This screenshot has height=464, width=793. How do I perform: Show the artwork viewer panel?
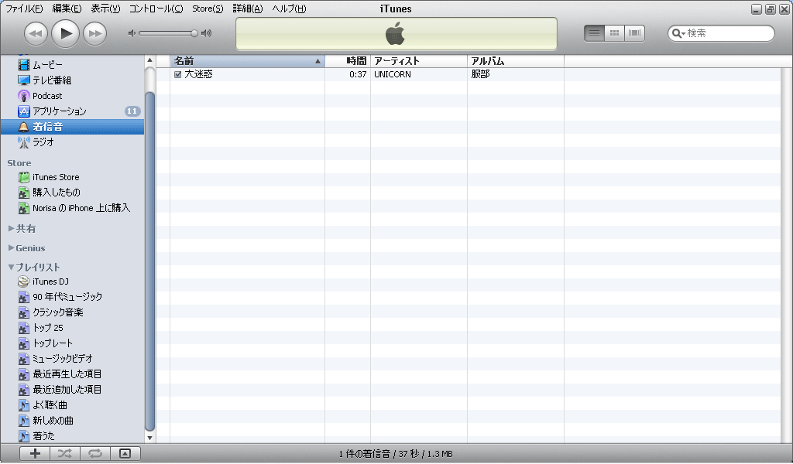125,453
